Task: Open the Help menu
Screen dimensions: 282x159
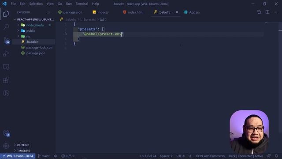Action: click(96, 4)
